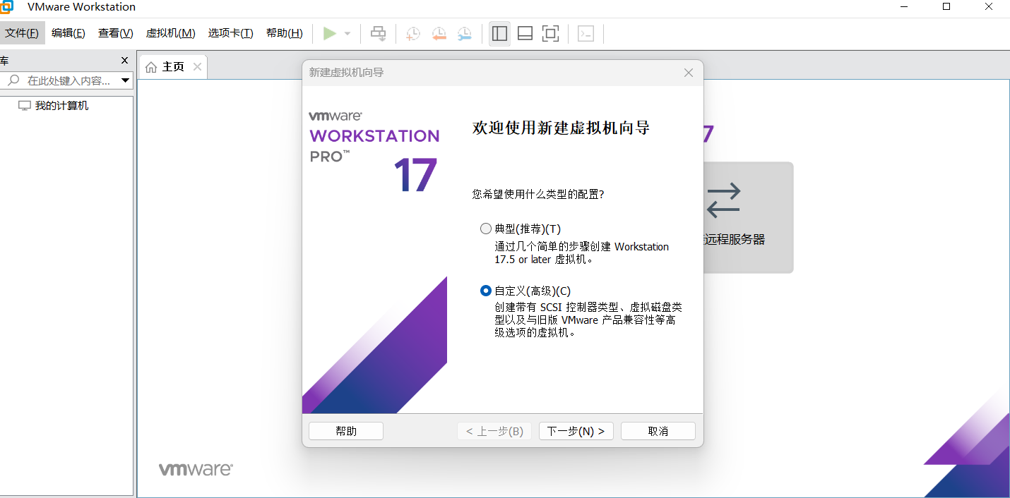Click the full screen mode icon

tap(550, 33)
